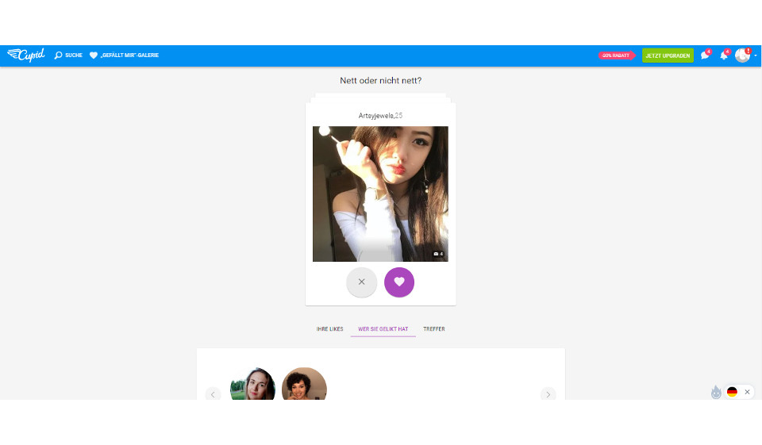Like the profile with purple heart button
762x445 pixels.
pyautogui.click(x=399, y=282)
